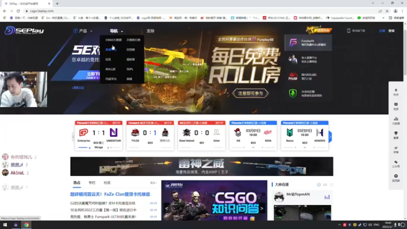Open the Nexus vs HONORIS match card
The image size is (407, 229).
tap(304, 135)
